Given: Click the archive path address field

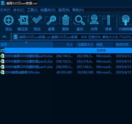Looking at the screenshot, I should pos(73,37).
